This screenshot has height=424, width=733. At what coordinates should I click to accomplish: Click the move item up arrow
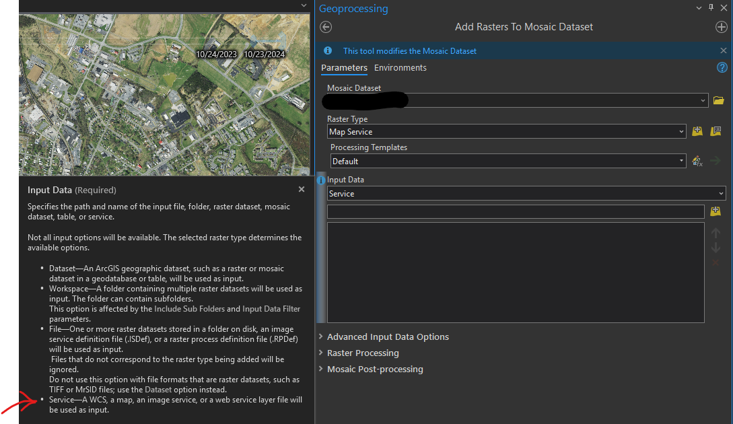pyautogui.click(x=715, y=234)
